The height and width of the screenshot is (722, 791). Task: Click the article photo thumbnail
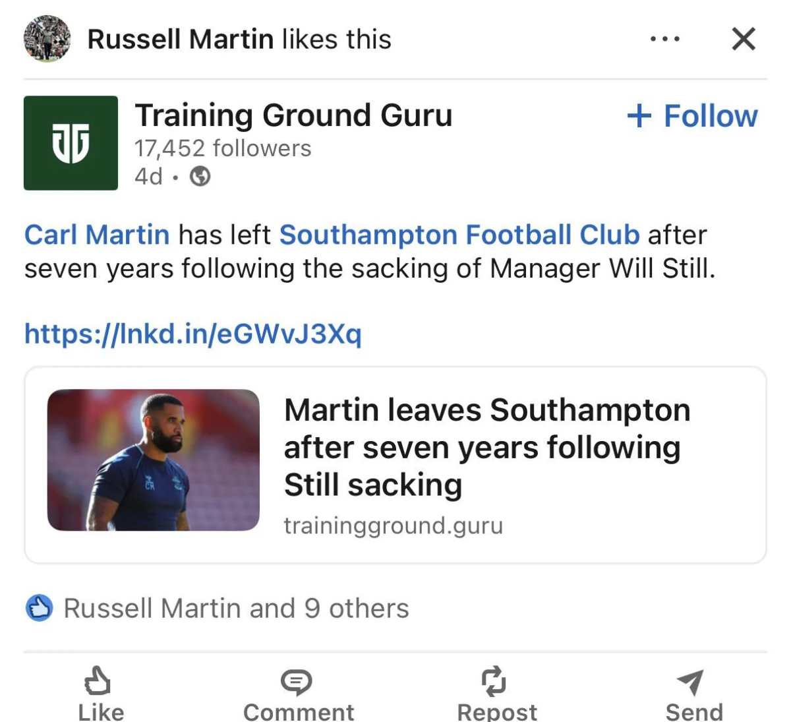click(154, 460)
